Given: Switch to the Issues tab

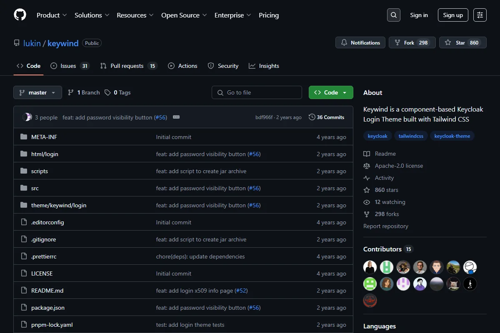Looking at the screenshot, I should 70,66.
